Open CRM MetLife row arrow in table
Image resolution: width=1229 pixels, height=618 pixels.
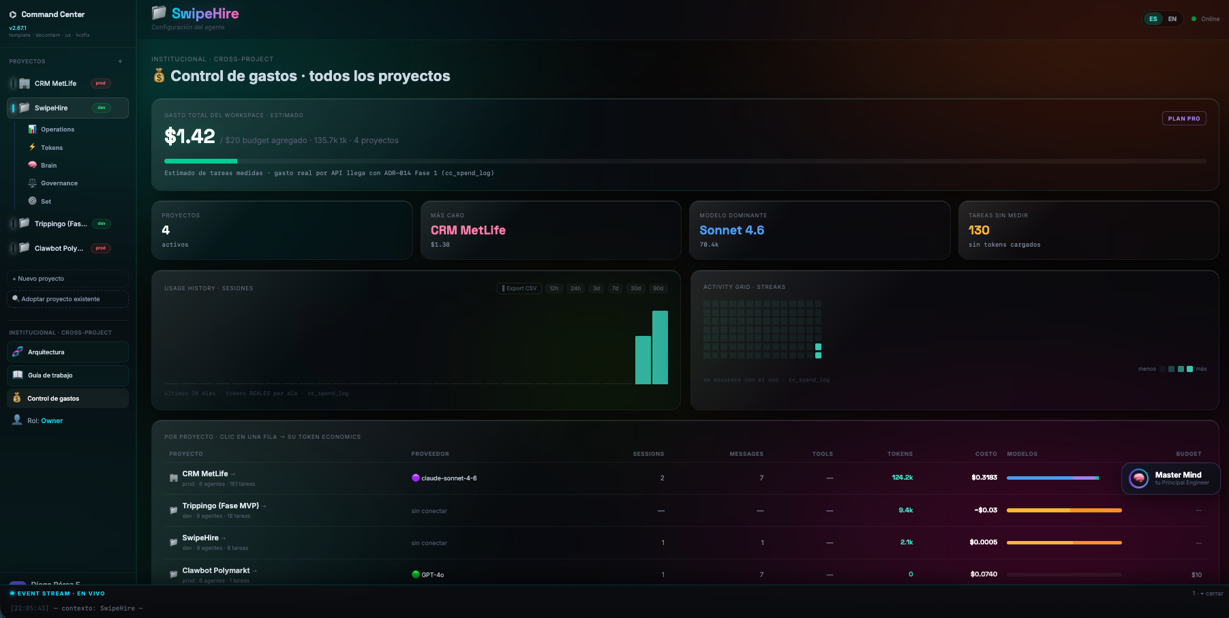click(233, 474)
